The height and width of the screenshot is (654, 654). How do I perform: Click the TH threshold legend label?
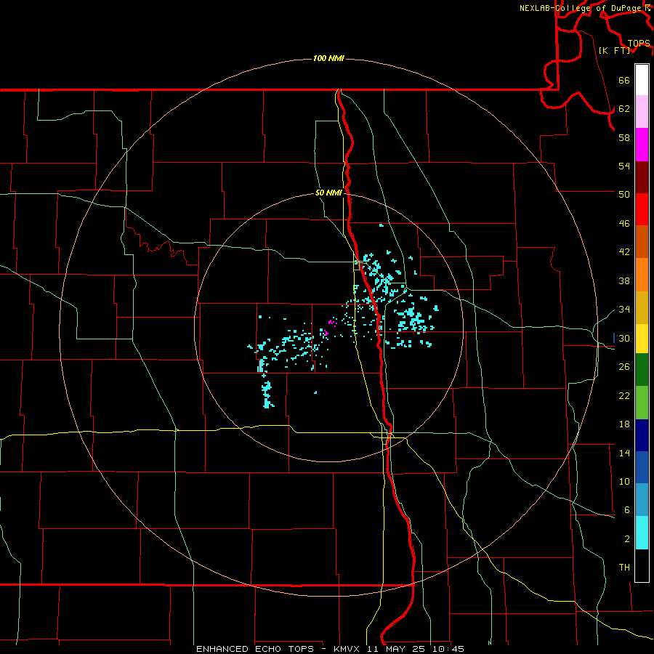point(624,568)
